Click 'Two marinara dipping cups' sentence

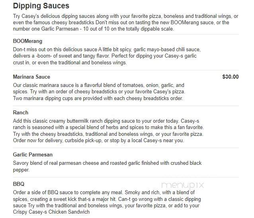pos(98,98)
